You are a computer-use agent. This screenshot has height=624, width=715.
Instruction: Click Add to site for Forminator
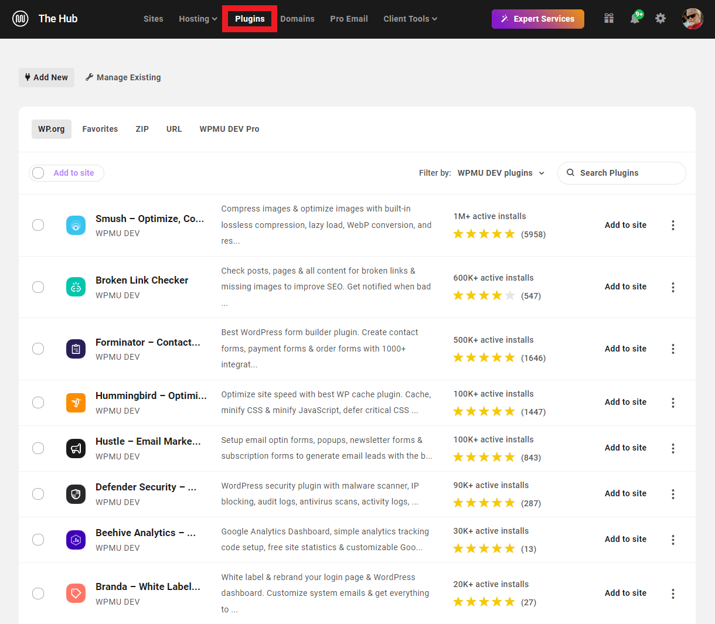(625, 349)
